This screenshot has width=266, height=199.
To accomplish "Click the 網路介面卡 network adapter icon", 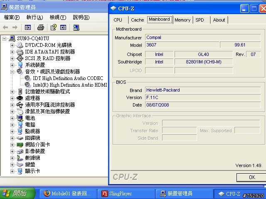I will [x=20, y=145].
